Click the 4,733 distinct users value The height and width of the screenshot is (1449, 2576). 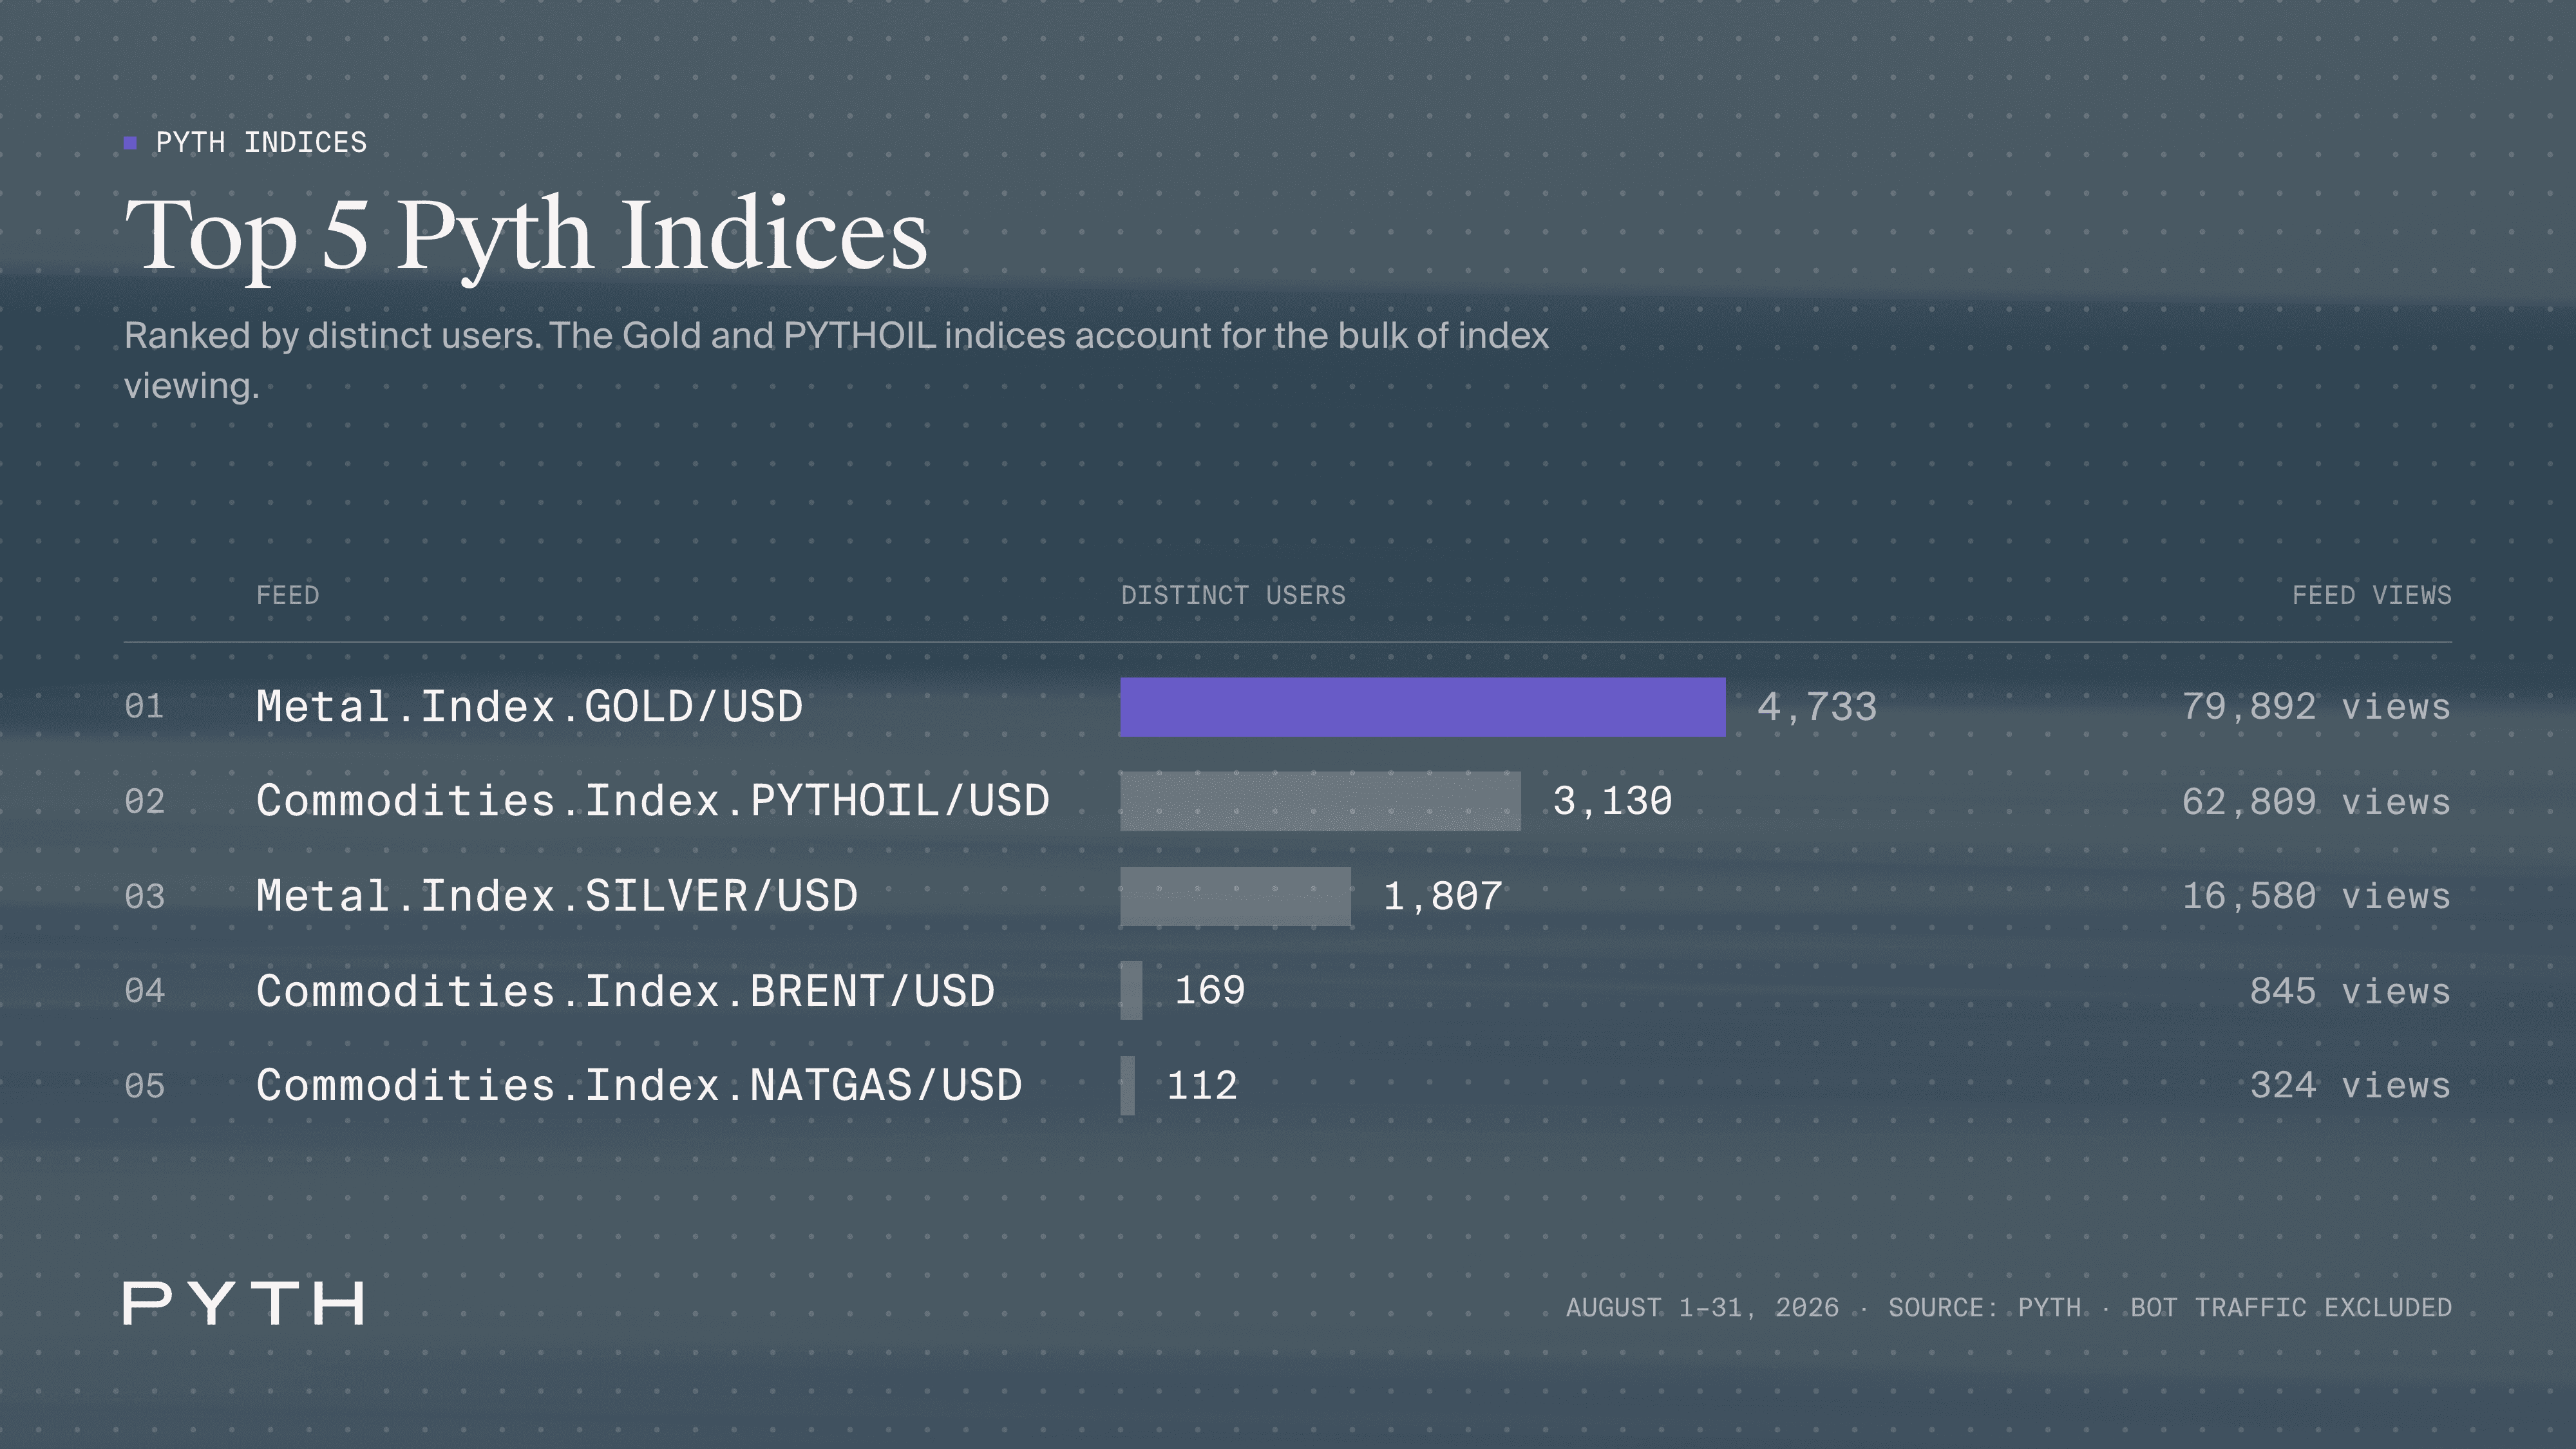[1817, 707]
